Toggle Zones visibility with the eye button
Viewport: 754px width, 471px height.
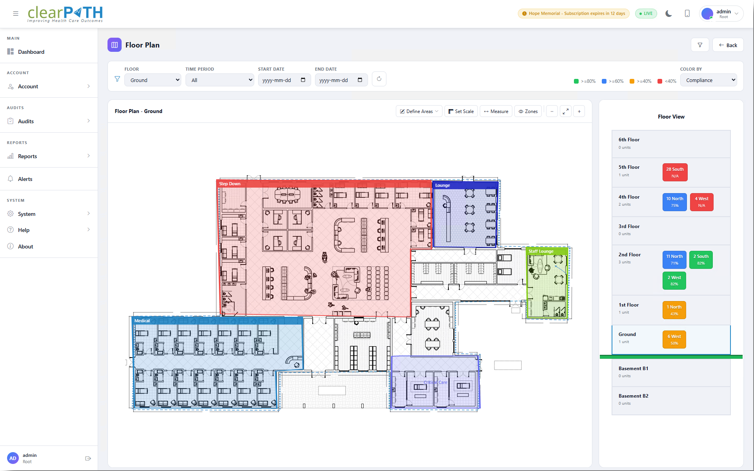coord(528,111)
